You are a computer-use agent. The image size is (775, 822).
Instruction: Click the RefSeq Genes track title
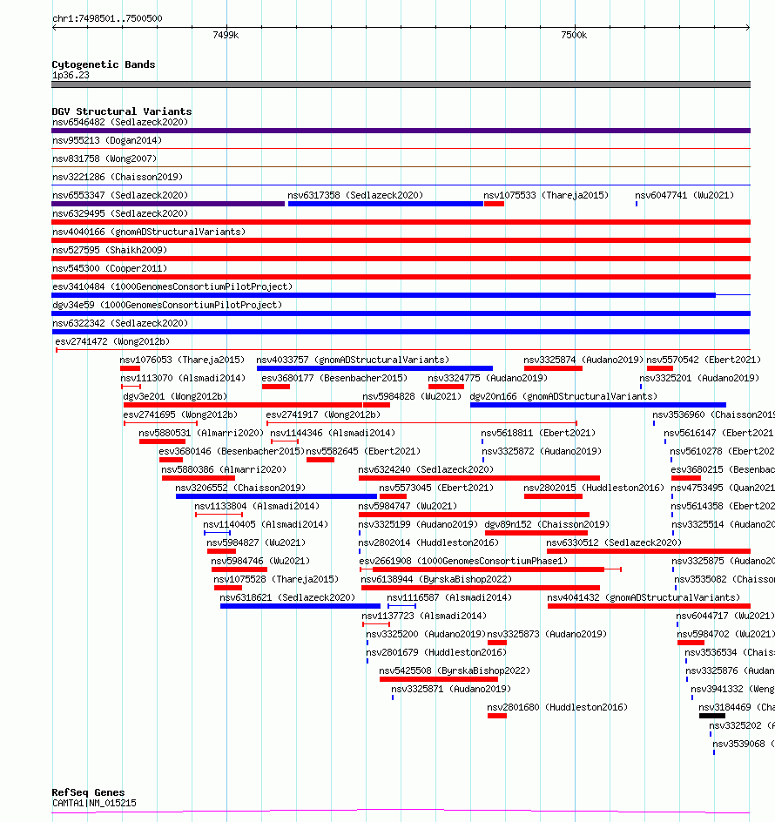[x=88, y=792]
